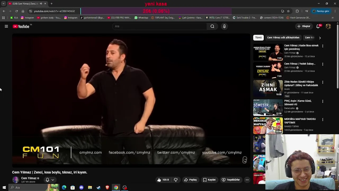Click the YouTube search input field
The image size is (339, 191).
coord(160,26)
